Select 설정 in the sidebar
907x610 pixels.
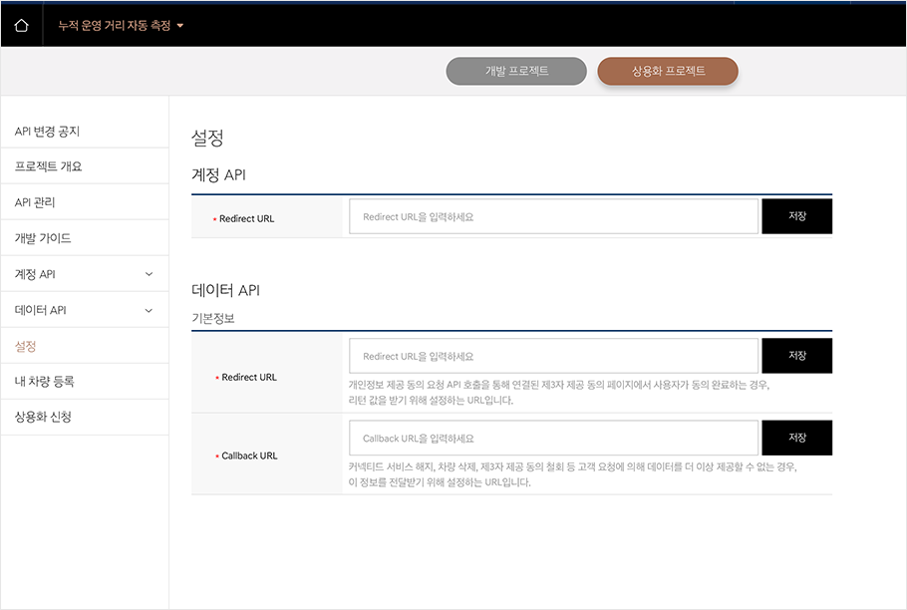tap(27, 345)
